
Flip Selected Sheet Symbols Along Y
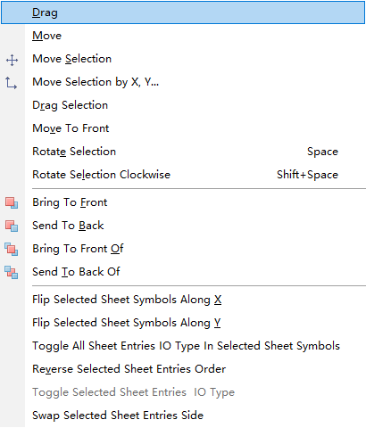pos(183,323)
